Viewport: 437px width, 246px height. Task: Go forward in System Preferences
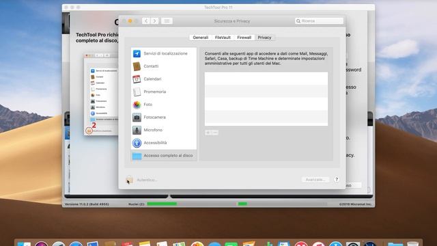click(x=154, y=21)
